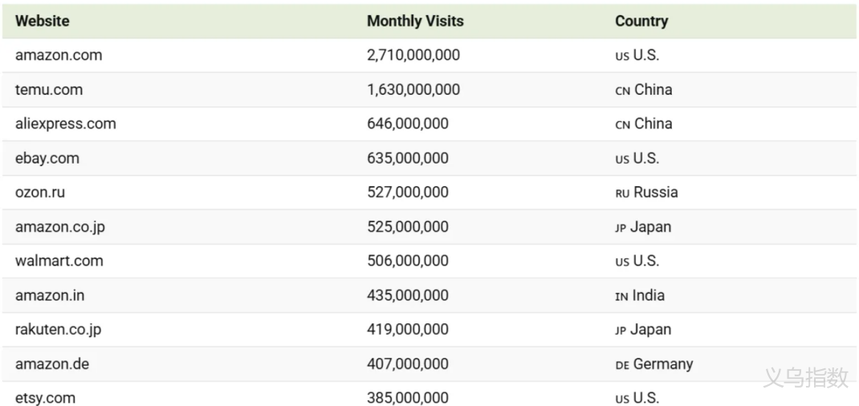
Task: Open the ozon.ru link
Action: coord(41,193)
